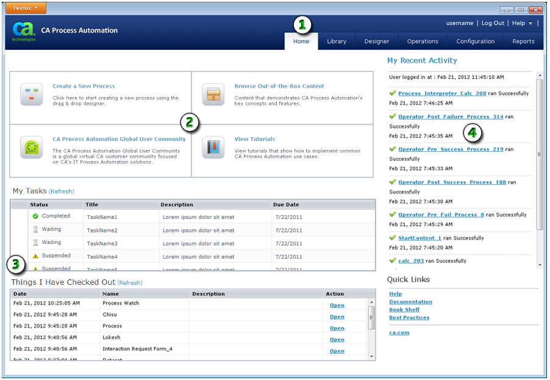The width and height of the screenshot is (550, 380).
Task: Switch to the Library tab
Action: coord(337,41)
